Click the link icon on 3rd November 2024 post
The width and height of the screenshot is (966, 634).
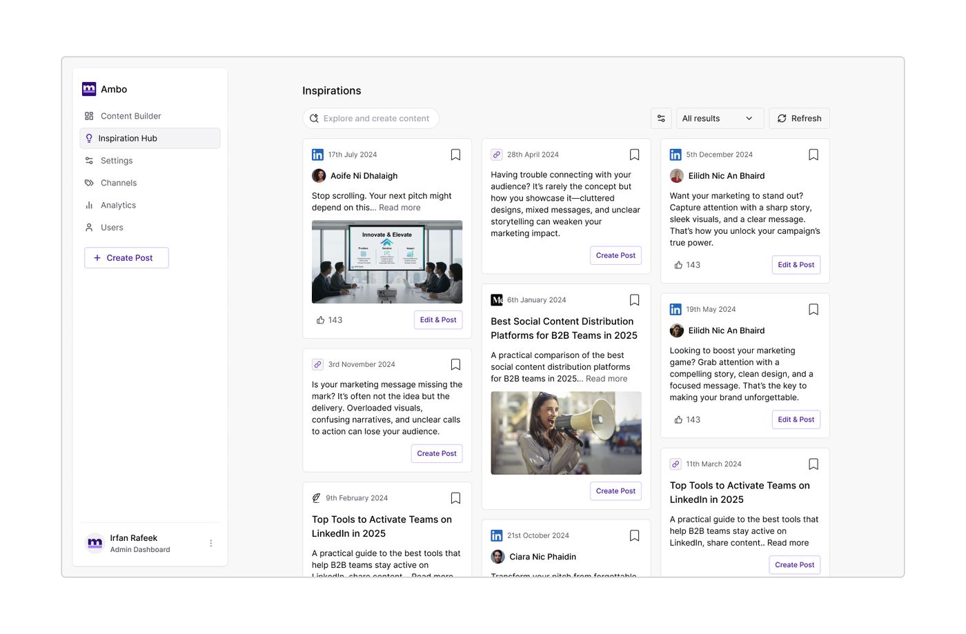pos(317,364)
